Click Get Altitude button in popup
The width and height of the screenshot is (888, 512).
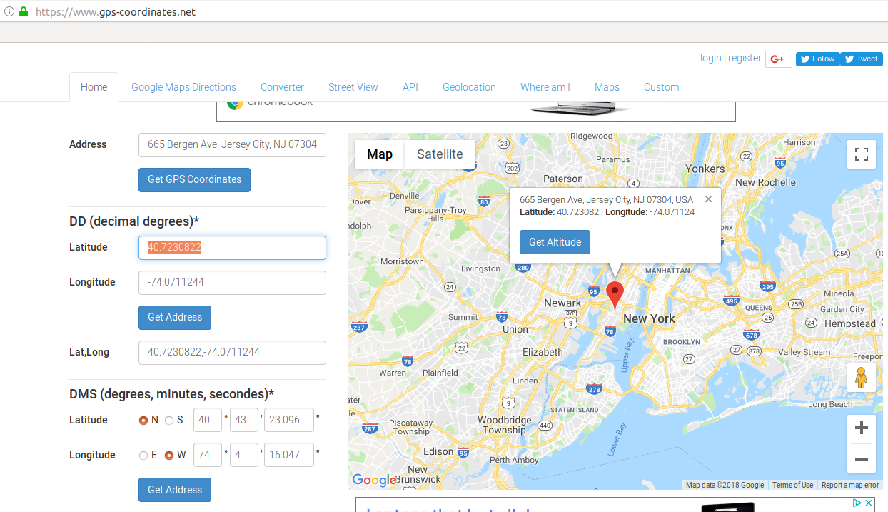555,242
